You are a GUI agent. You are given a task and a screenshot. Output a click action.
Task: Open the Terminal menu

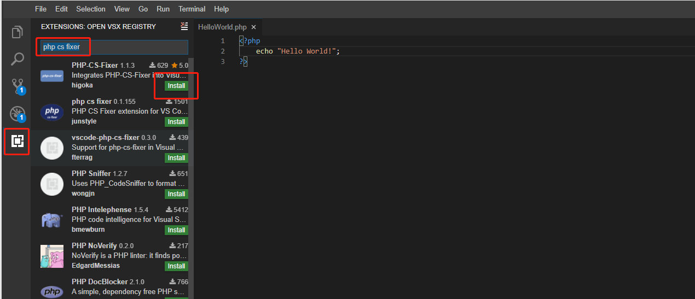(192, 9)
